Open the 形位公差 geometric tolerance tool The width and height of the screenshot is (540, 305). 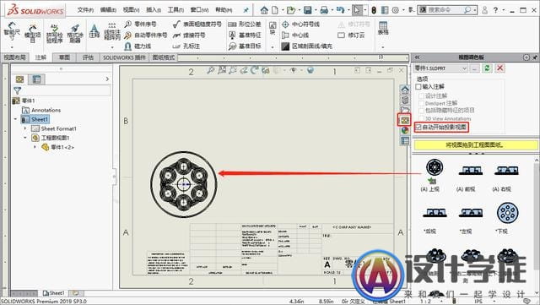245,25
